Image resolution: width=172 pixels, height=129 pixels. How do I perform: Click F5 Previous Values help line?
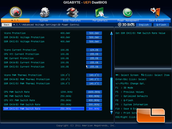[129, 92]
